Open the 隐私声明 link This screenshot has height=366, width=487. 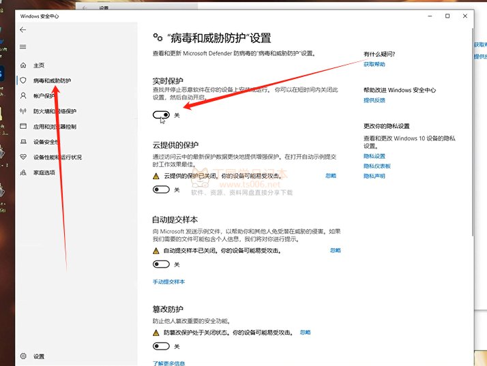pos(374,176)
